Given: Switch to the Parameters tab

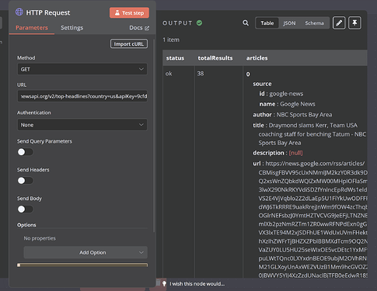Looking at the screenshot, I should [32, 28].
